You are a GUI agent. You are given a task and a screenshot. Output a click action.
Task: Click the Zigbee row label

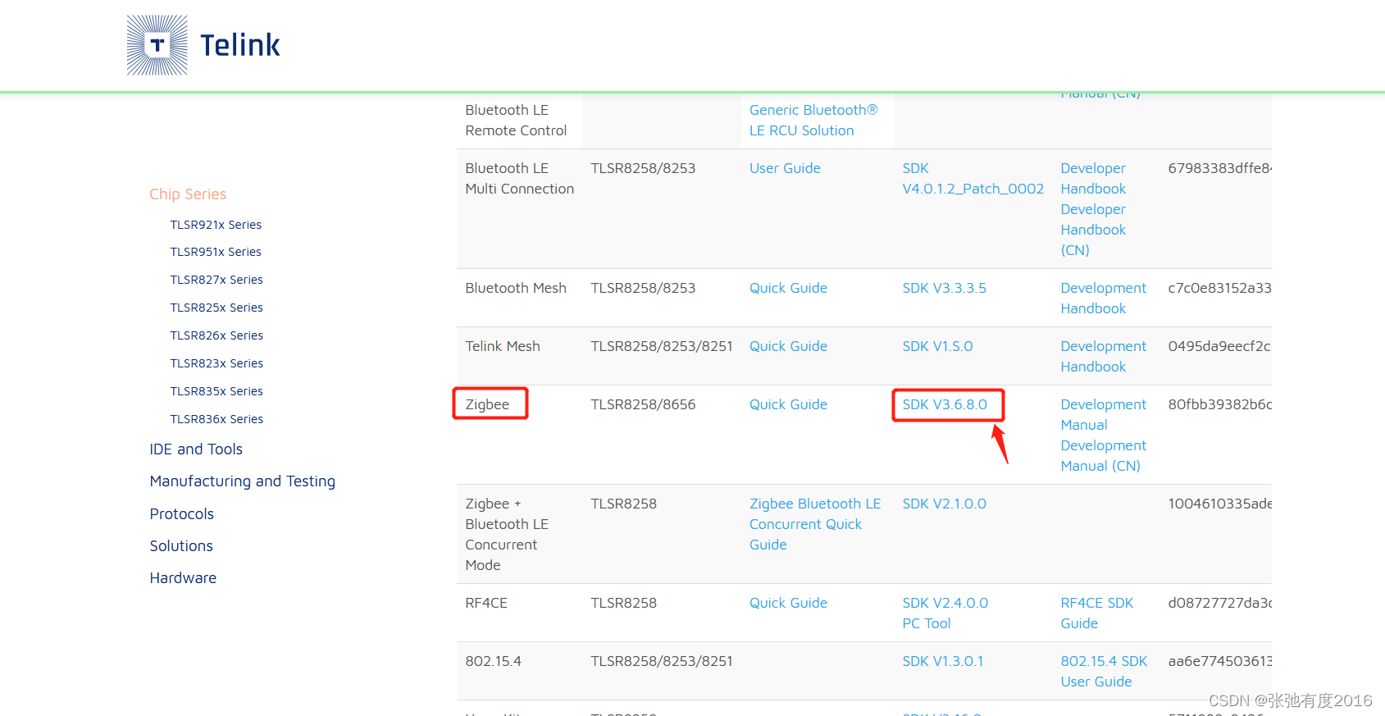pyautogui.click(x=487, y=404)
